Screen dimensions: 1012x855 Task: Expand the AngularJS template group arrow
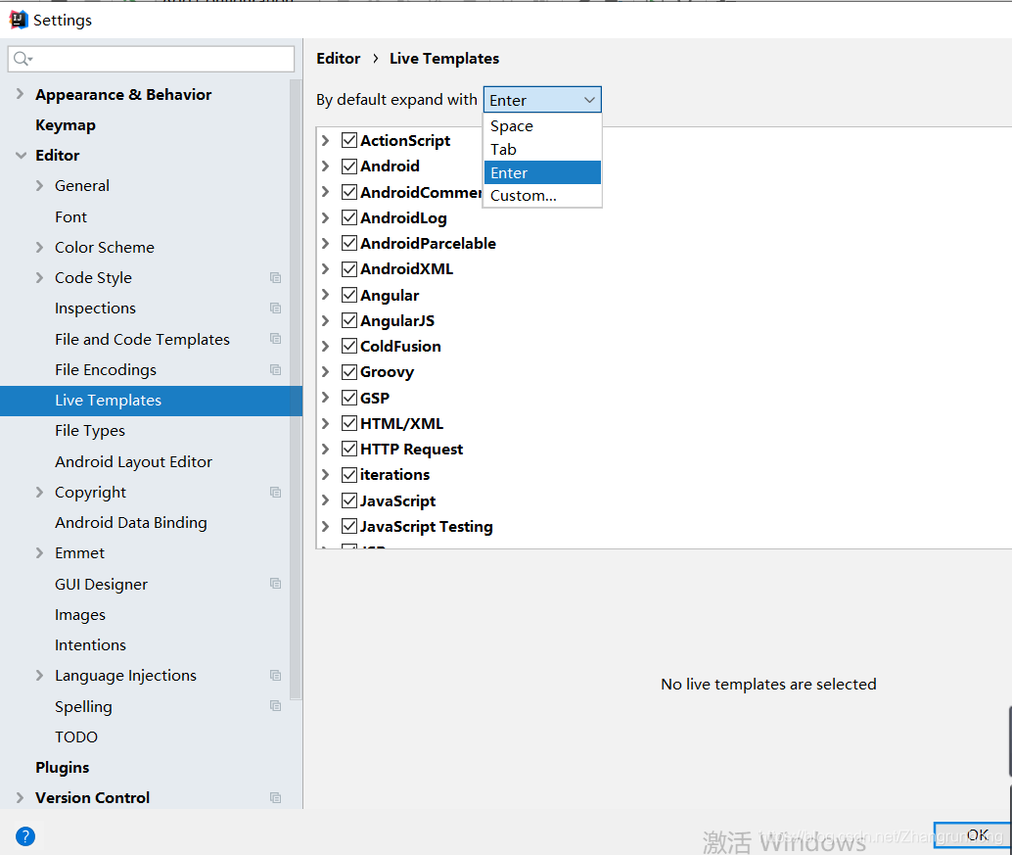[326, 320]
